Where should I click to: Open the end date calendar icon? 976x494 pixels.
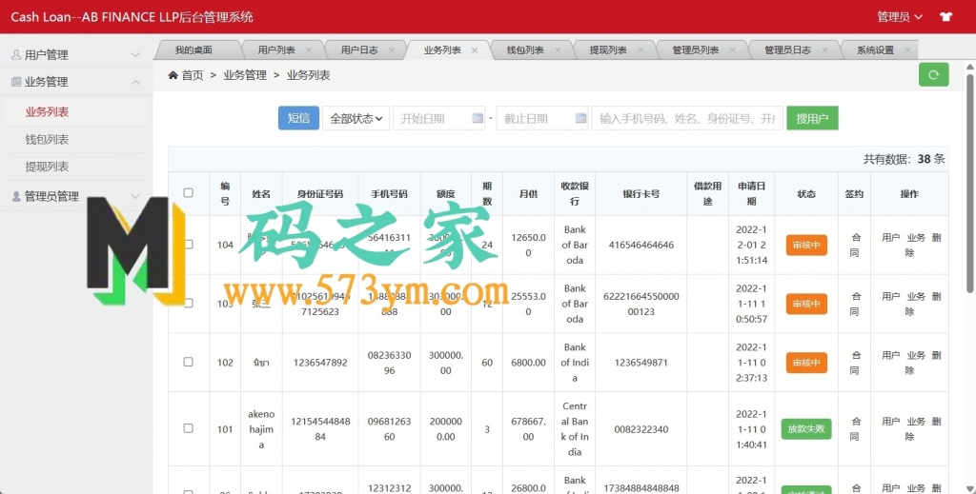(x=580, y=118)
